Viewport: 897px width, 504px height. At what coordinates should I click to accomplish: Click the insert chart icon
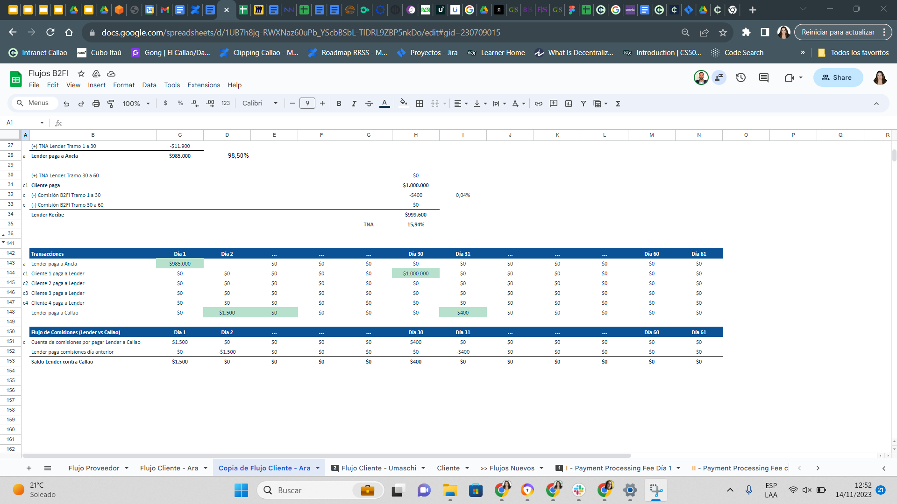pos(569,104)
